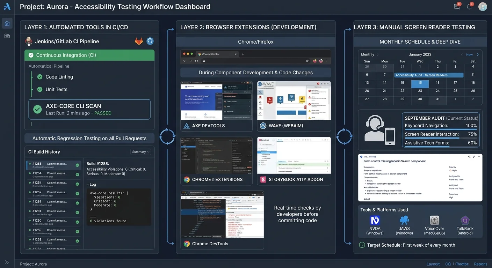Open the messages icon in the top bar
Viewport: 492px width, 268px height.
(x=457, y=6)
